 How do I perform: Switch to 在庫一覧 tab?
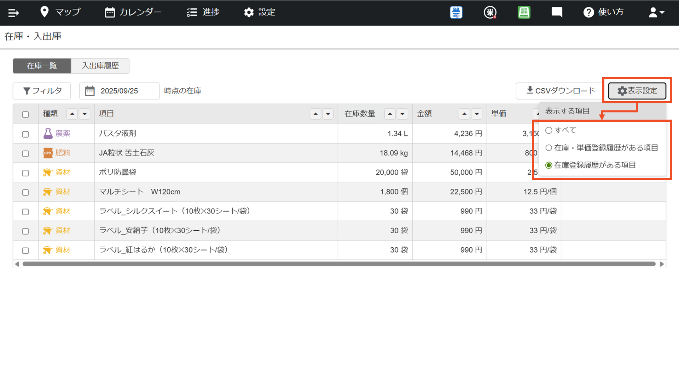click(x=42, y=66)
